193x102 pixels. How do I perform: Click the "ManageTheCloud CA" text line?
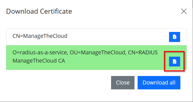tap(39, 61)
